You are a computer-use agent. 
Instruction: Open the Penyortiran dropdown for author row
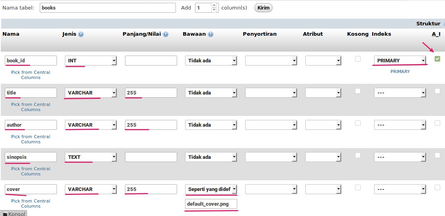[271, 125]
